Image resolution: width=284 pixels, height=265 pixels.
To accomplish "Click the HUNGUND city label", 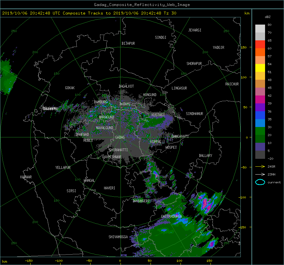I will tap(150, 95).
